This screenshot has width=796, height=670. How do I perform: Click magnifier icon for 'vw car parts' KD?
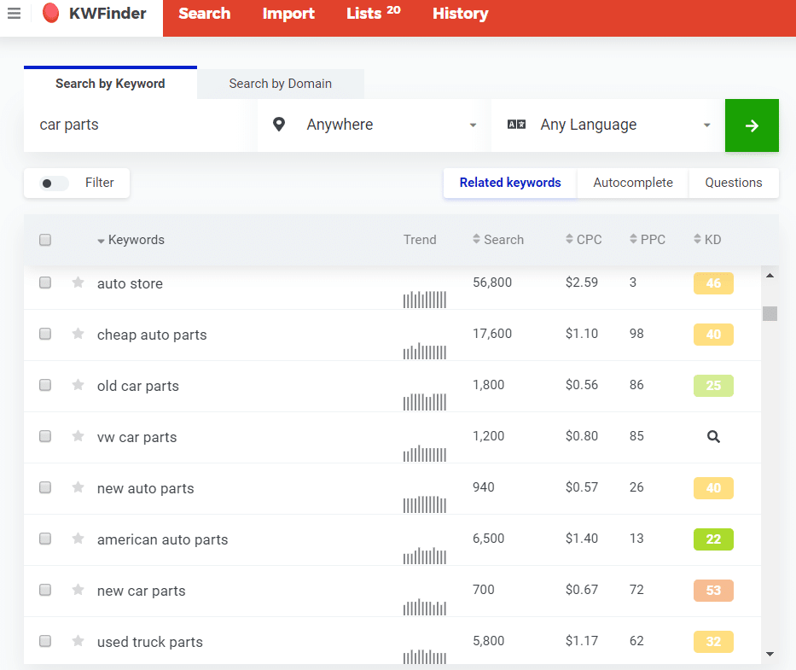click(x=713, y=437)
